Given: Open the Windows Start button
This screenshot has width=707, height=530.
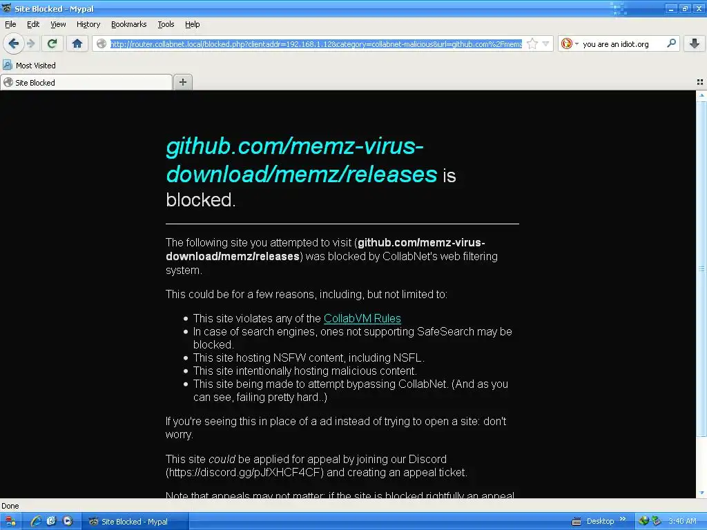Looking at the screenshot, I should [x=10, y=522].
